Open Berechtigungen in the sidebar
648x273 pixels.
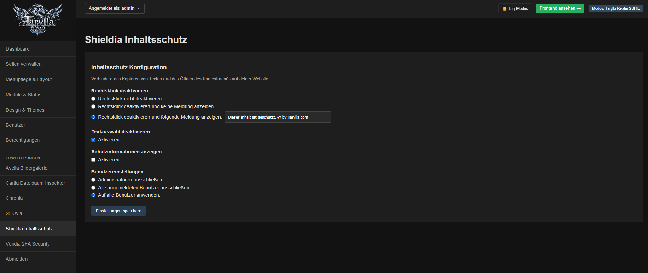[x=38, y=140]
